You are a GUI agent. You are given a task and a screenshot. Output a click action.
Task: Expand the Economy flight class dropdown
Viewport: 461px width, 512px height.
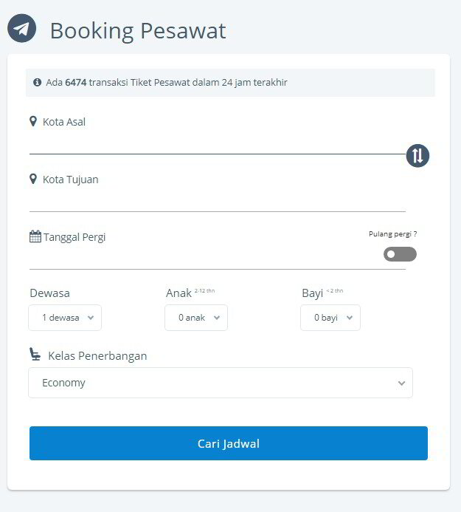click(x=221, y=383)
